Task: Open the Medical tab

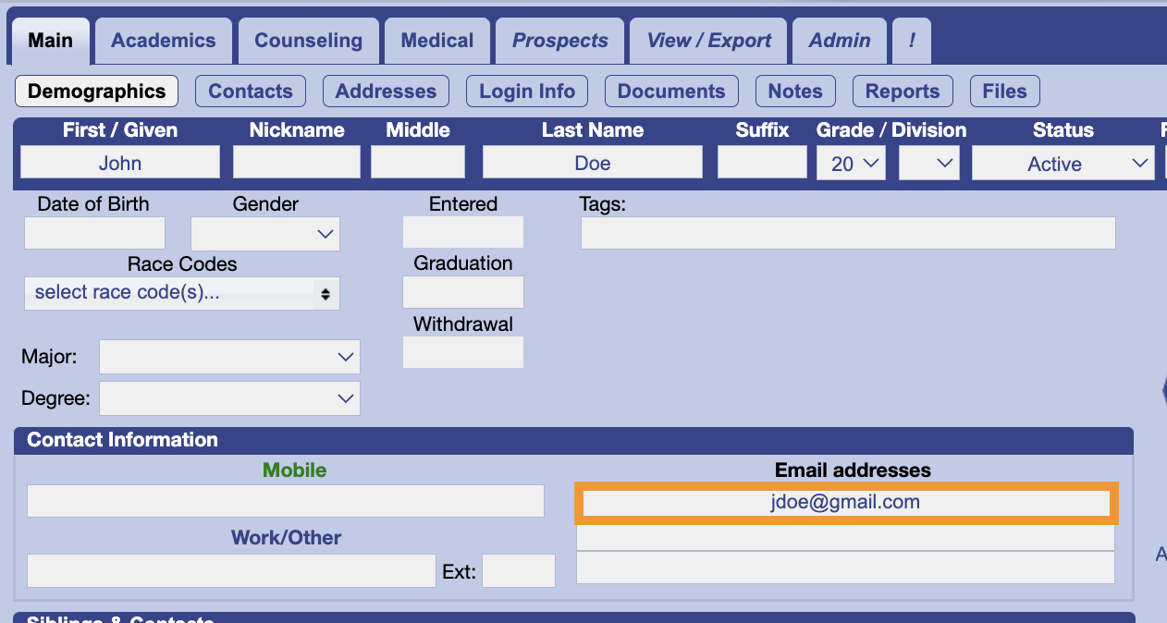Action: pyautogui.click(x=436, y=41)
